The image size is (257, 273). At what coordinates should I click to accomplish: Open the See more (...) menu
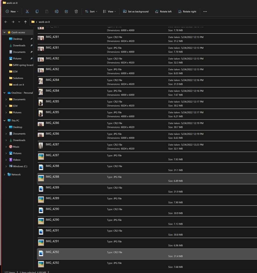click(205, 11)
